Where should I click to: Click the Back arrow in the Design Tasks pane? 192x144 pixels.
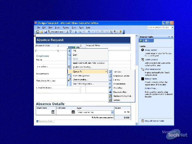141,41
